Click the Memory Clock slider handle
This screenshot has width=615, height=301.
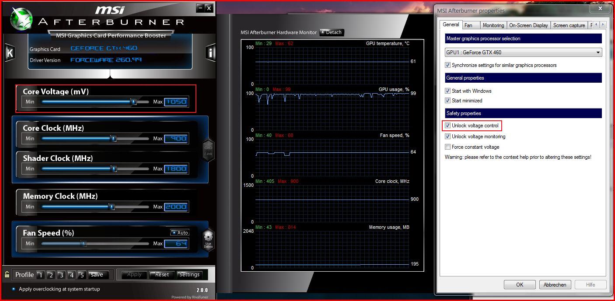coord(112,206)
